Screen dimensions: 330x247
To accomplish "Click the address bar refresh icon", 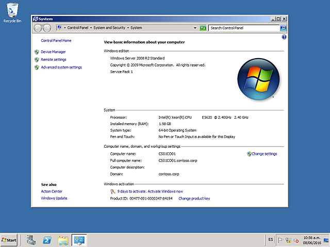I will coord(203,28).
